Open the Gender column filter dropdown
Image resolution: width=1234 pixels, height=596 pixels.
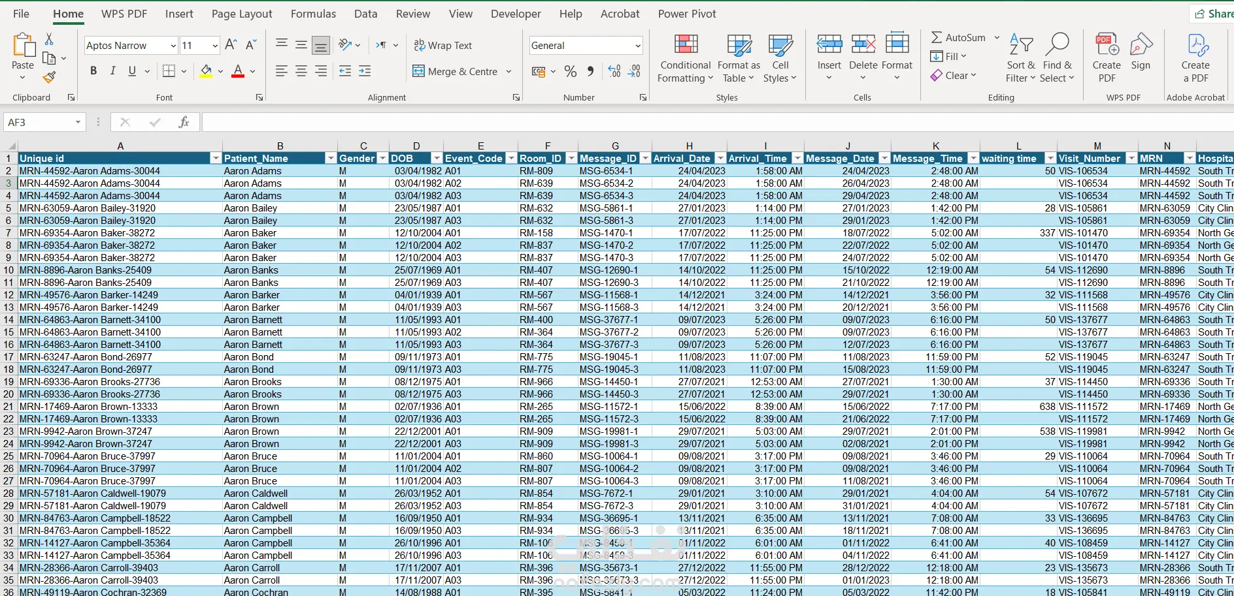(382, 159)
